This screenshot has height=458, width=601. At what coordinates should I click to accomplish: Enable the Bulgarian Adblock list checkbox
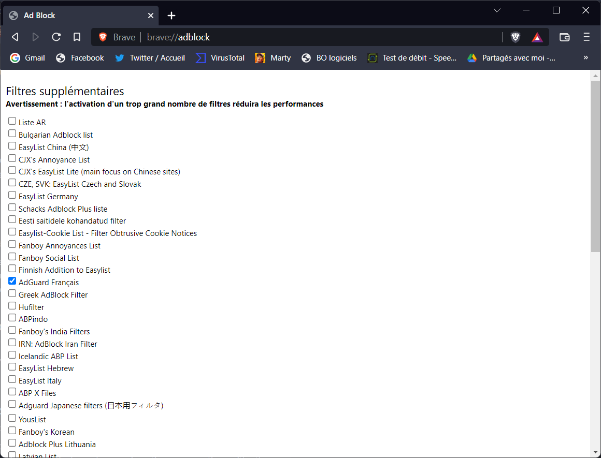tap(12, 134)
